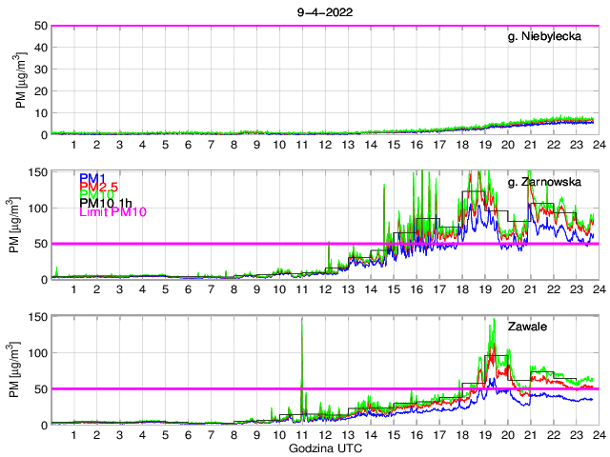
Task: Click the PM1 legend entry
Action: [91, 178]
